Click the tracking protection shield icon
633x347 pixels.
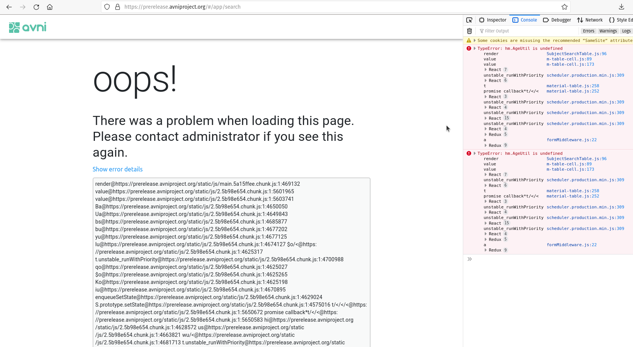point(107,6)
